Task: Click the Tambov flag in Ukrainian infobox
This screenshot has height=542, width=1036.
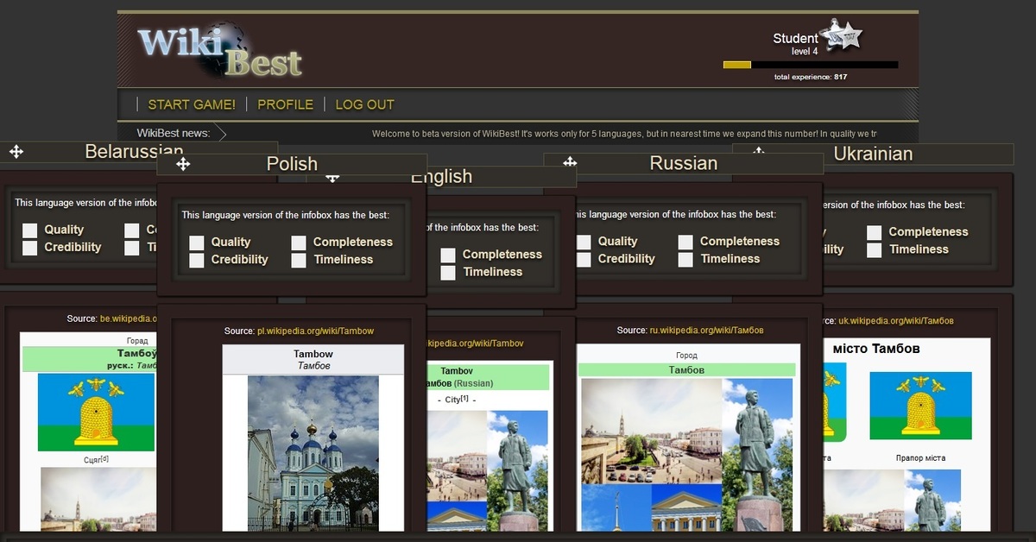Action: [x=919, y=406]
